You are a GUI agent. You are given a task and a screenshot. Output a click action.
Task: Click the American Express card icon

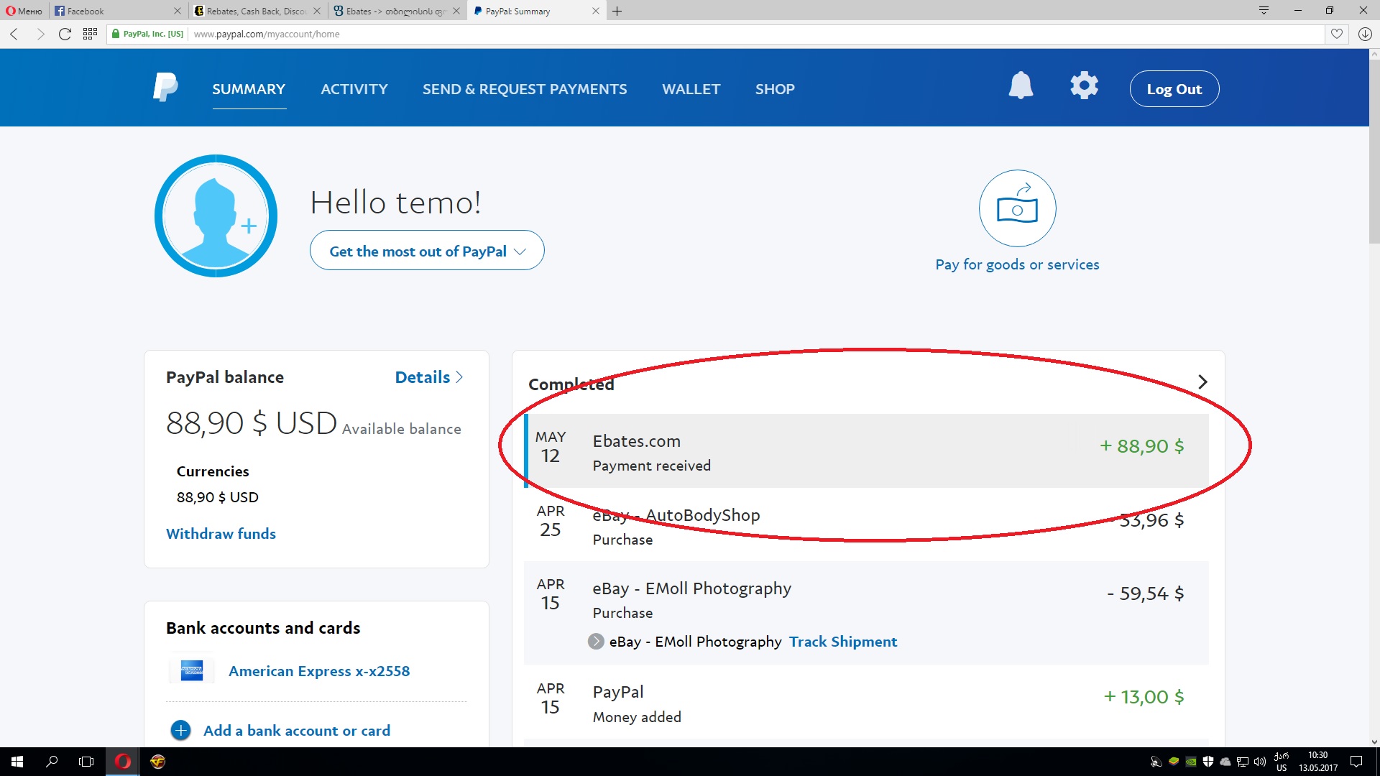click(191, 670)
